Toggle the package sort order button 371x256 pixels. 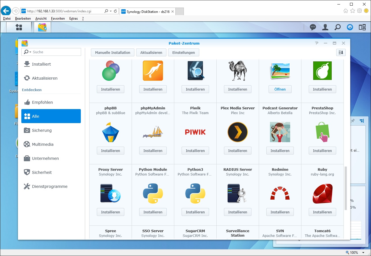(341, 52)
